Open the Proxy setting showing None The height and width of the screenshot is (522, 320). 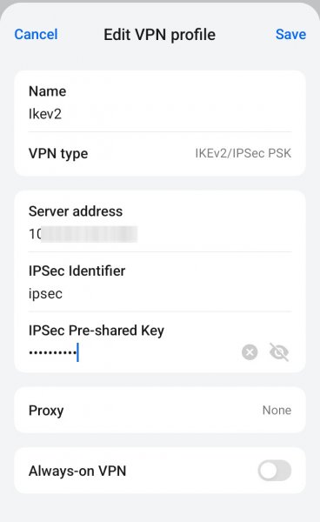(x=160, y=410)
